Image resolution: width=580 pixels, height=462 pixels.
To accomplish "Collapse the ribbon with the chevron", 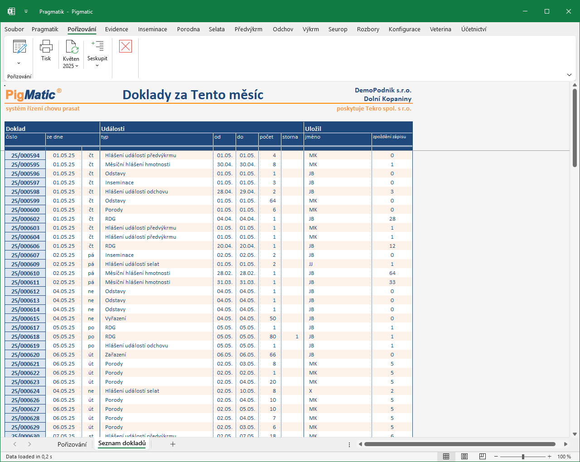I will [569, 75].
